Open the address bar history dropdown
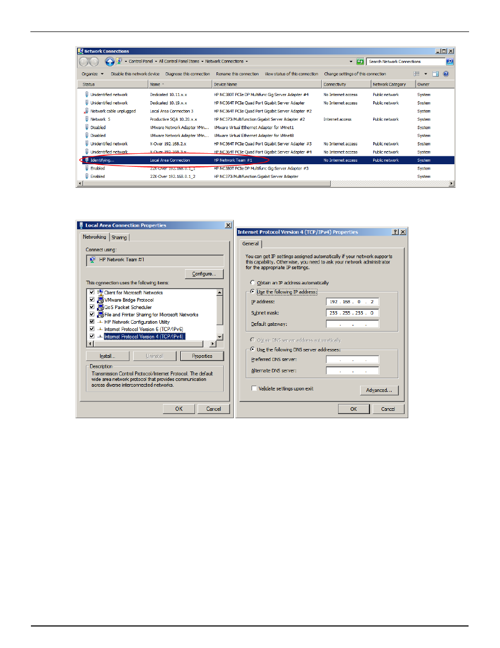 (351, 61)
